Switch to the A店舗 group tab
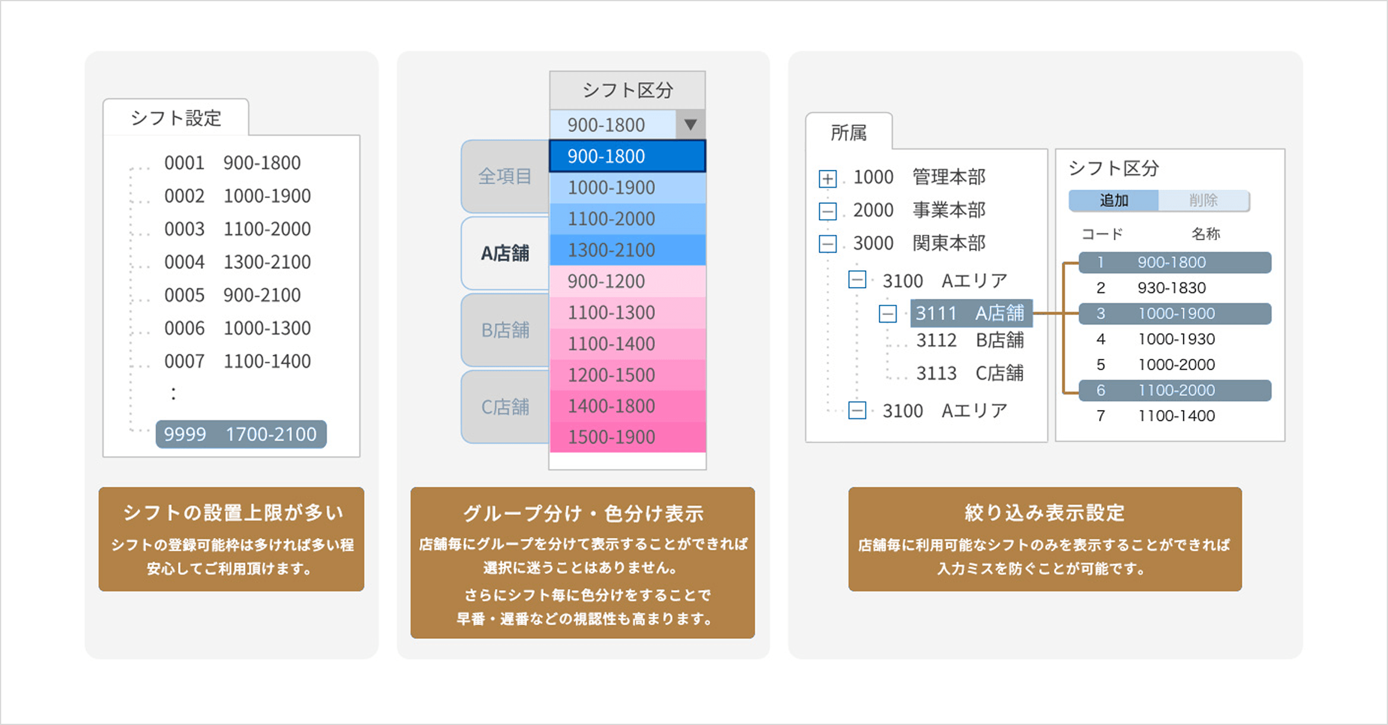This screenshot has width=1388, height=725. (x=505, y=253)
